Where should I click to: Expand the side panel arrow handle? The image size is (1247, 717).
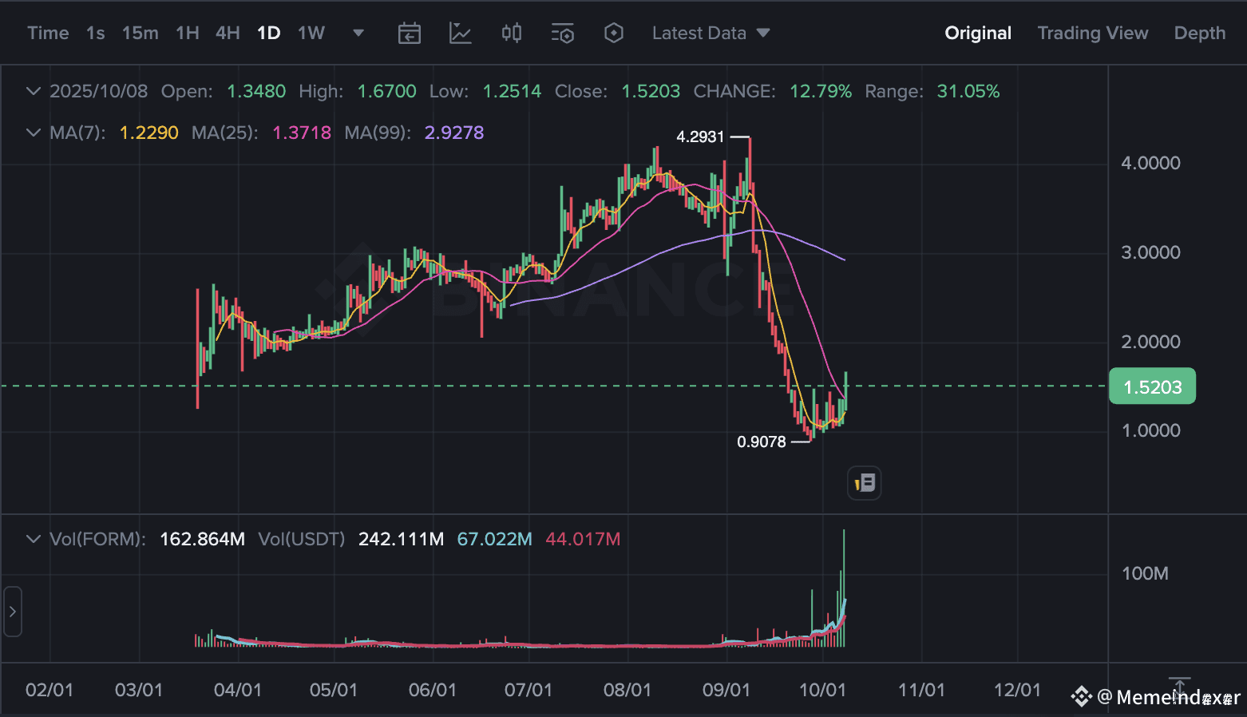point(13,612)
